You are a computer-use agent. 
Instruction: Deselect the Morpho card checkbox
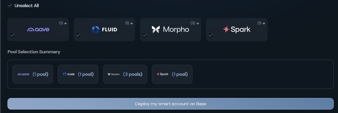(145, 35)
